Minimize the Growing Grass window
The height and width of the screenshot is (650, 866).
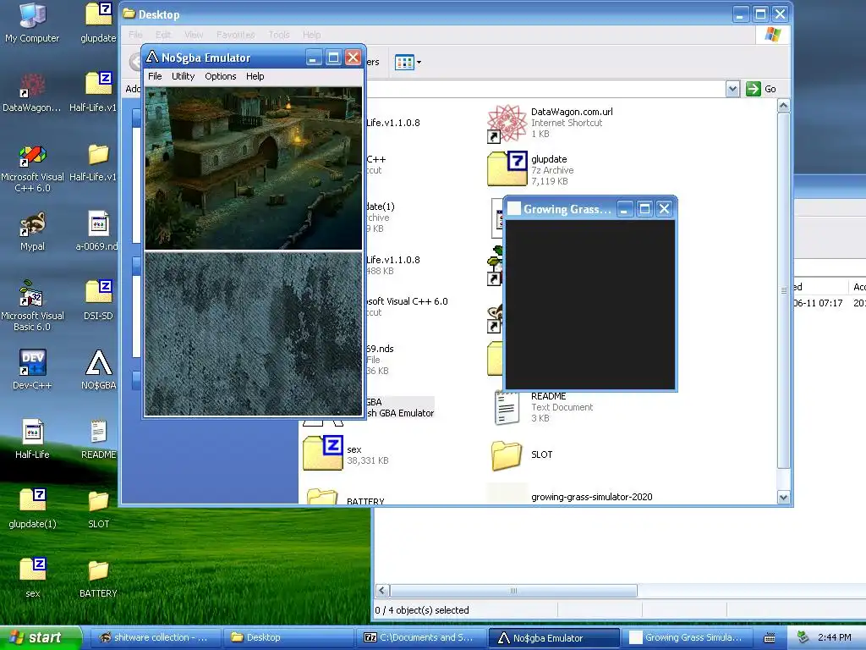[x=625, y=209]
